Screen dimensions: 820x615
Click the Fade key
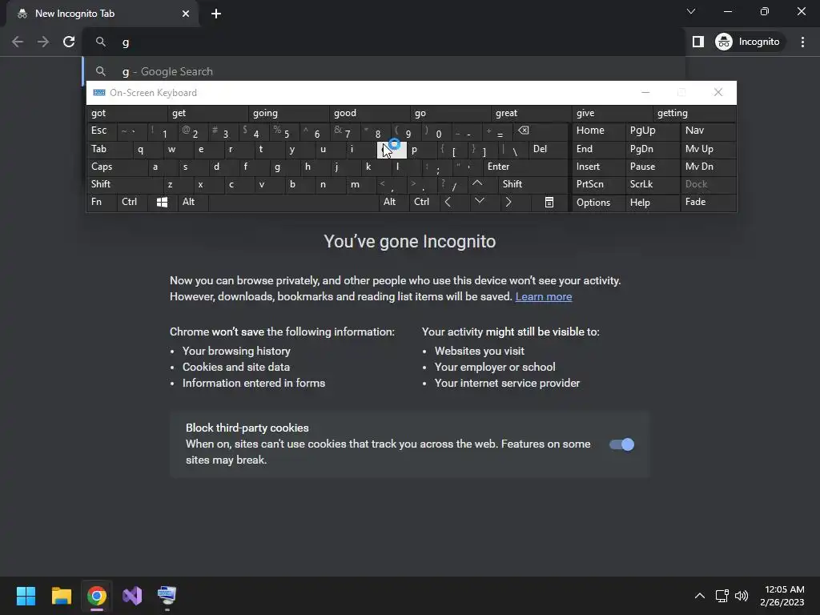[x=708, y=202]
